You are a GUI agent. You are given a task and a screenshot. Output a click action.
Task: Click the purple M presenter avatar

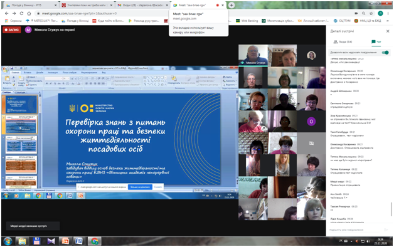[x=28, y=30]
